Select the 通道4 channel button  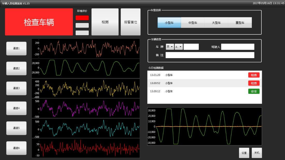pyautogui.click(x=16, y=108)
